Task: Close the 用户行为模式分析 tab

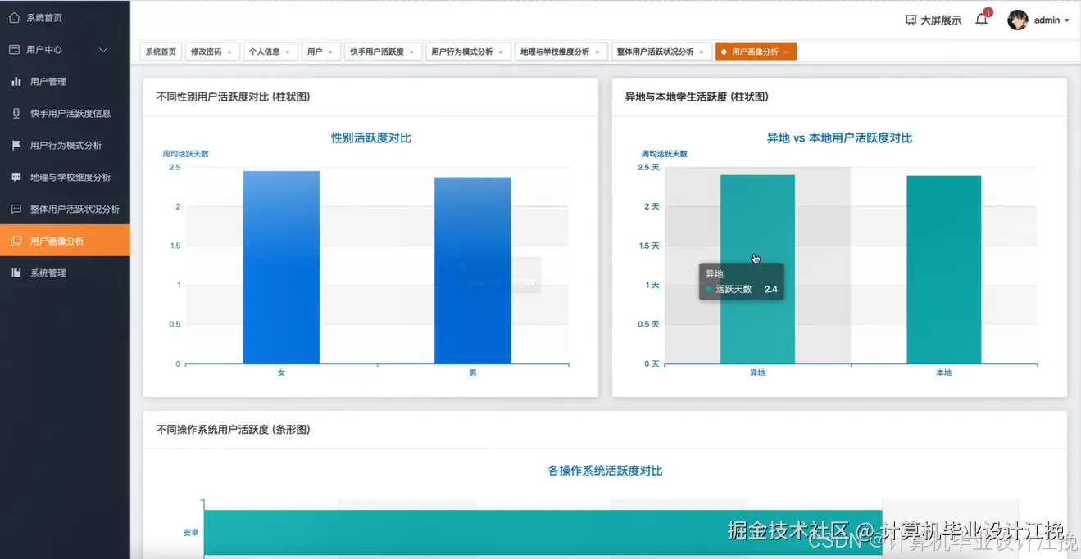Action: point(501,52)
